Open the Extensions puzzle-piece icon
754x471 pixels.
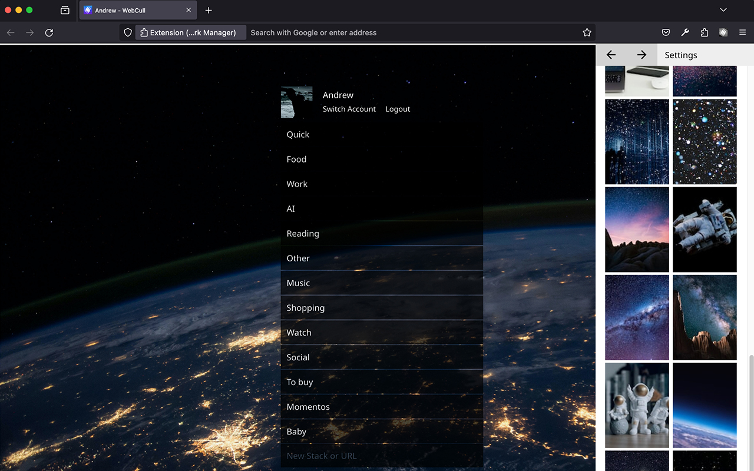click(704, 32)
